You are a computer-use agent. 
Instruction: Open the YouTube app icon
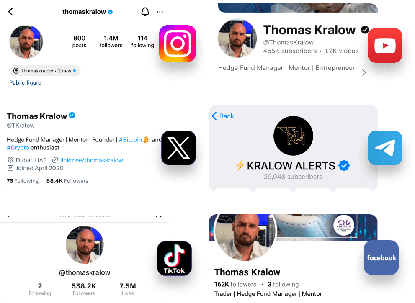point(385,46)
